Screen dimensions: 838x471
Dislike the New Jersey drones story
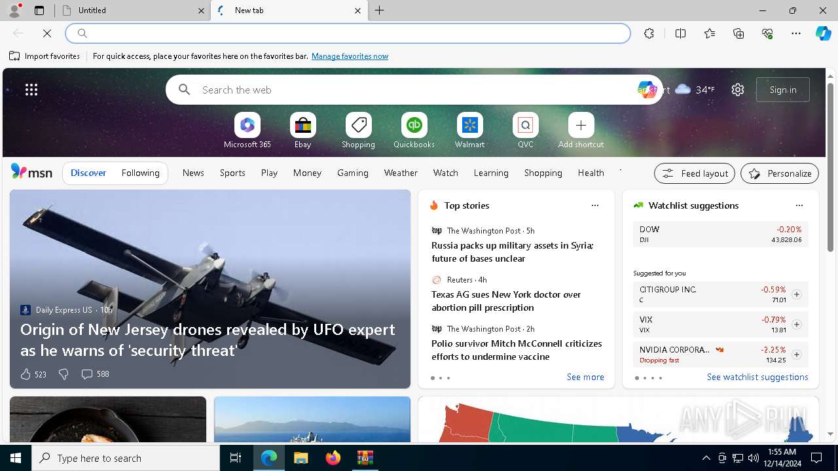click(x=64, y=374)
